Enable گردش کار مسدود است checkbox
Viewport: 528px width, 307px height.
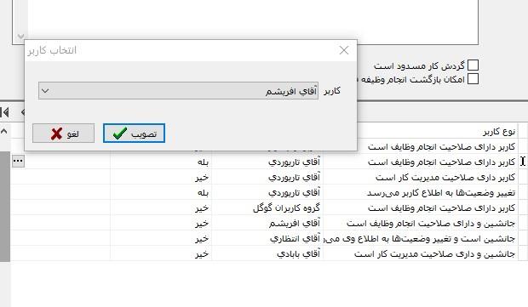[x=473, y=65]
